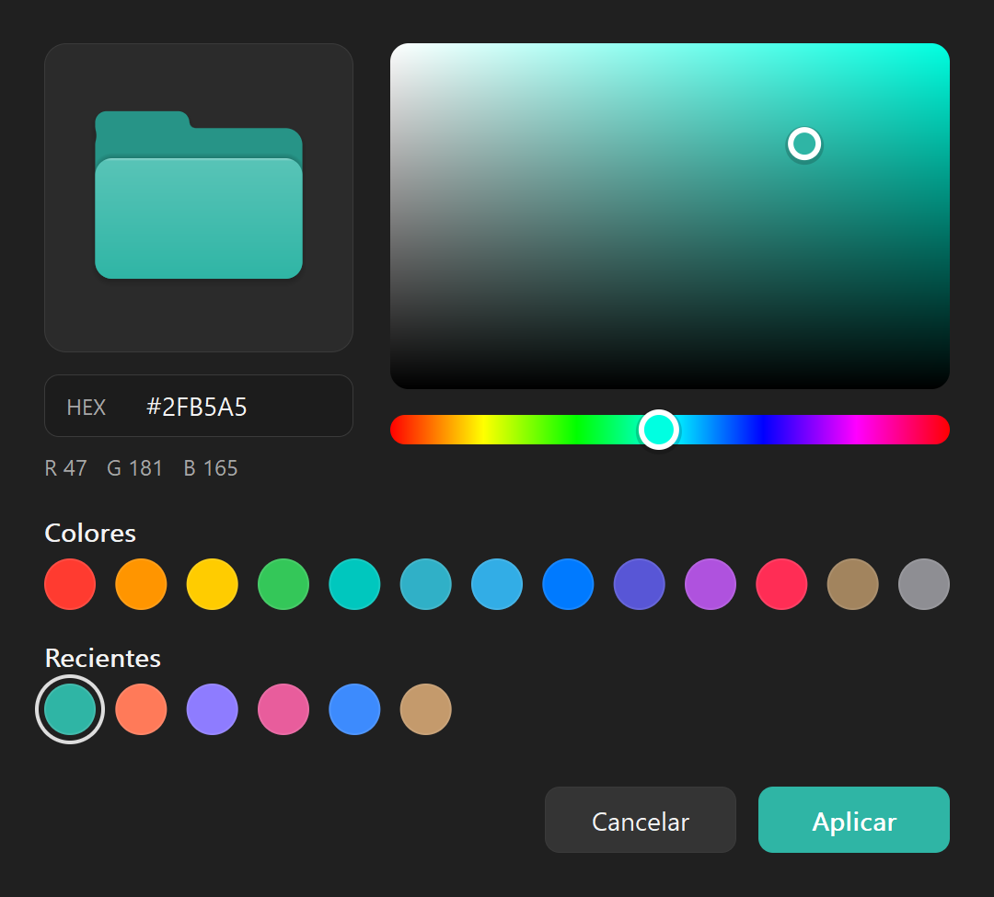Image resolution: width=994 pixels, height=897 pixels.
Task: Select the orange swatch in Colores
Action: pos(141,584)
